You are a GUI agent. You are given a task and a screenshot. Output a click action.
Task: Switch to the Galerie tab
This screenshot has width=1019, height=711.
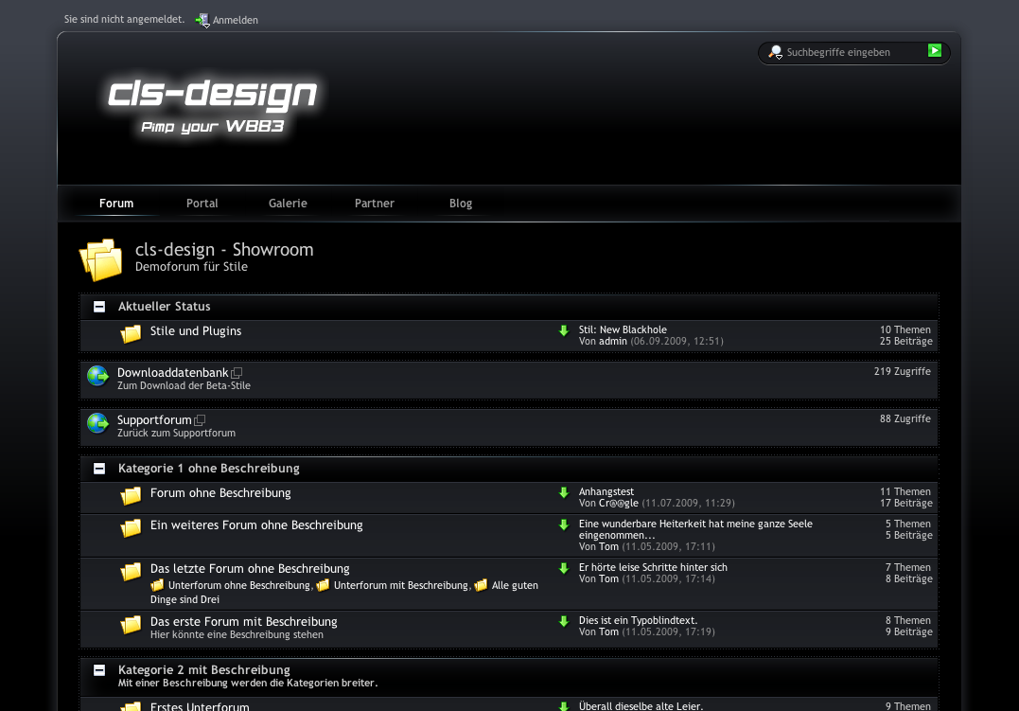click(x=288, y=204)
